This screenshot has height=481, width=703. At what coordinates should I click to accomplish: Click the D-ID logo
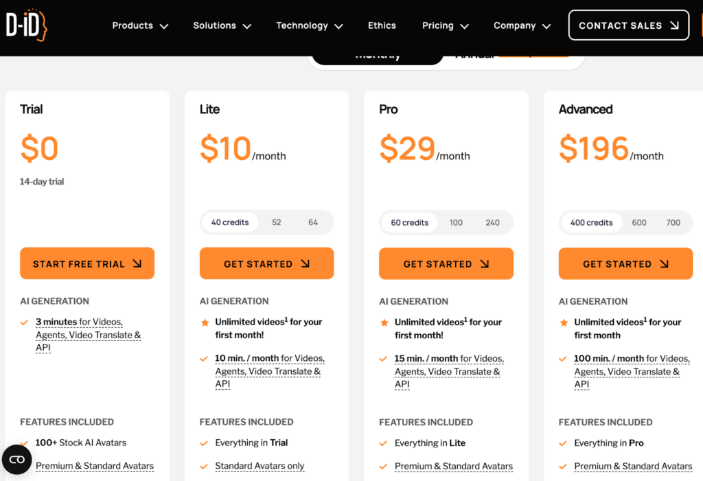click(x=27, y=25)
